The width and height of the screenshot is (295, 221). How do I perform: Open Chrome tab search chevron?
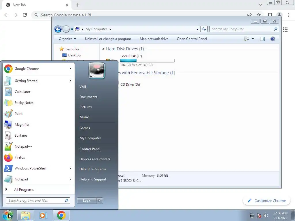pyautogui.click(x=260, y=5)
